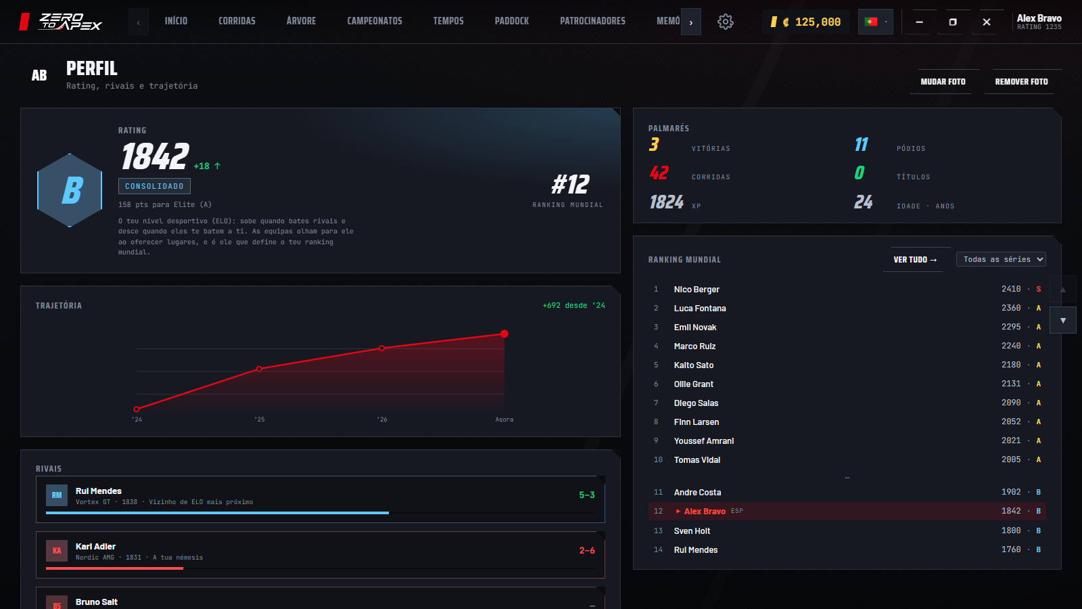Open the Todas as séries dropdown
Screen dimensions: 1082x609
point(1001,259)
